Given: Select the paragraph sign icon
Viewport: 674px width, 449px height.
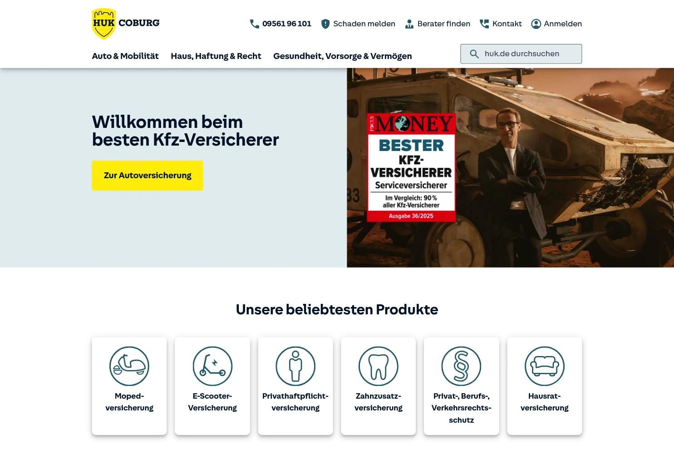Looking at the screenshot, I should point(462,366).
